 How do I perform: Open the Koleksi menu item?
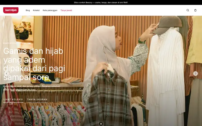click(x=36, y=10)
